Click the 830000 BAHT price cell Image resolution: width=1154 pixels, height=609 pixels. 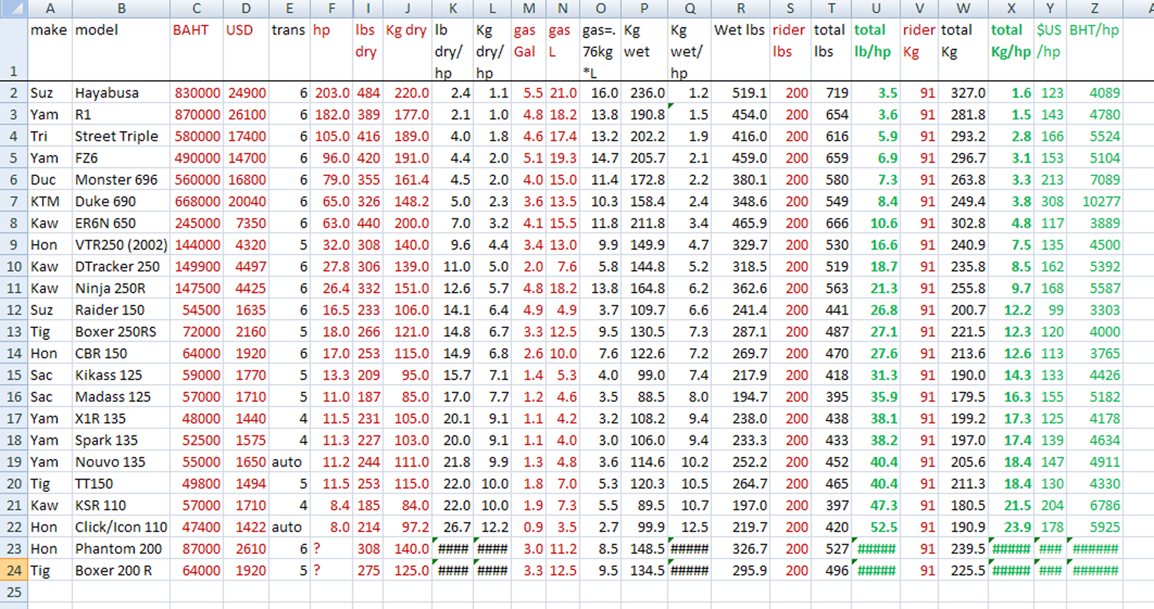tap(197, 93)
